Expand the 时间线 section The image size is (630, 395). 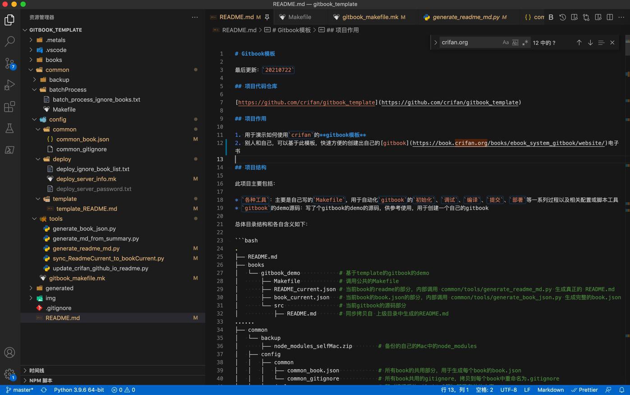click(113, 370)
